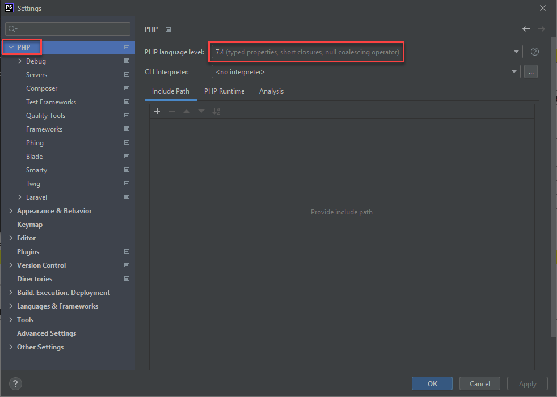Click the project-level icon next to Composer
The image size is (557, 397).
[126, 88]
